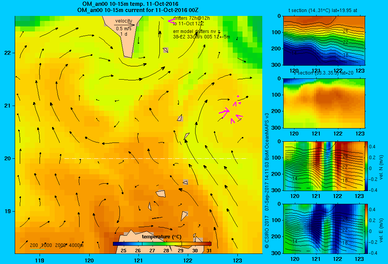The width and height of the screenshot is (388, 264).
Task: Click the 'temperature (°C)' colorbar title
Action: tap(161, 237)
